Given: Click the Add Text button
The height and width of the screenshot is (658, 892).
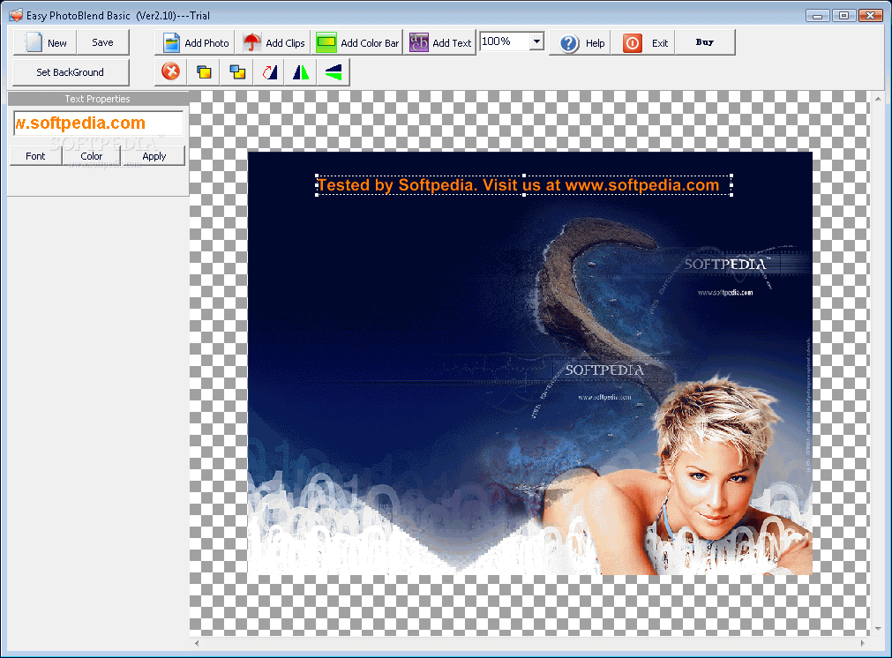Looking at the screenshot, I should click(x=440, y=42).
